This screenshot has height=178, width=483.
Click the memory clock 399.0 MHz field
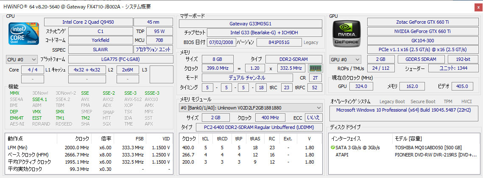[218, 68]
